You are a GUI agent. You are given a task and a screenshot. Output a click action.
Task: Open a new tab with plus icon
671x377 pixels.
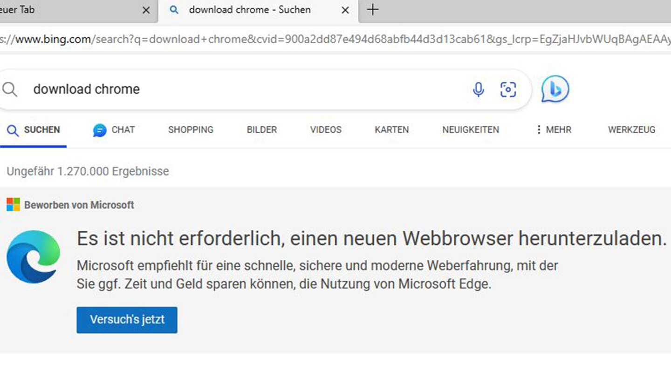coord(373,10)
